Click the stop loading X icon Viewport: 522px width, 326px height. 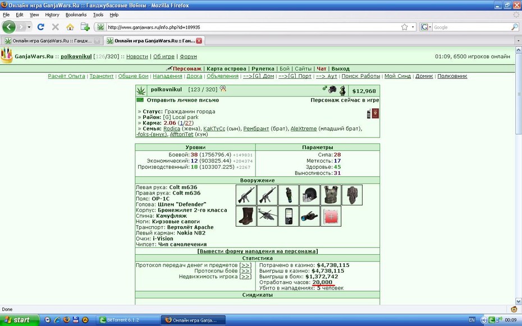click(55, 27)
